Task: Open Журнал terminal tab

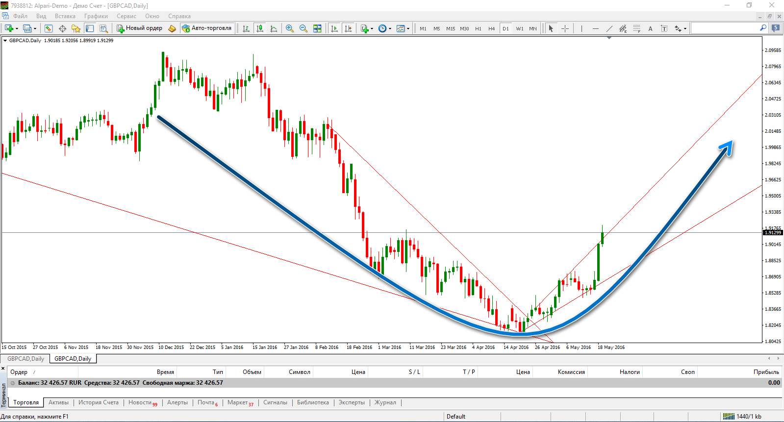Action: pyautogui.click(x=385, y=402)
